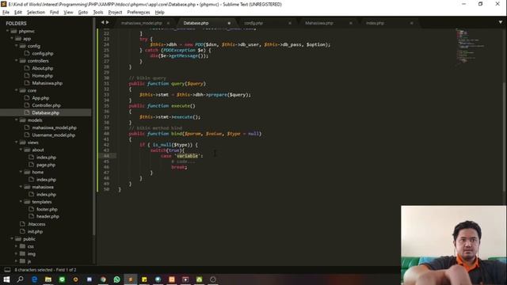Screen dimensions: 507x285
Task: Open the Goto menu
Action: [82, 13]
